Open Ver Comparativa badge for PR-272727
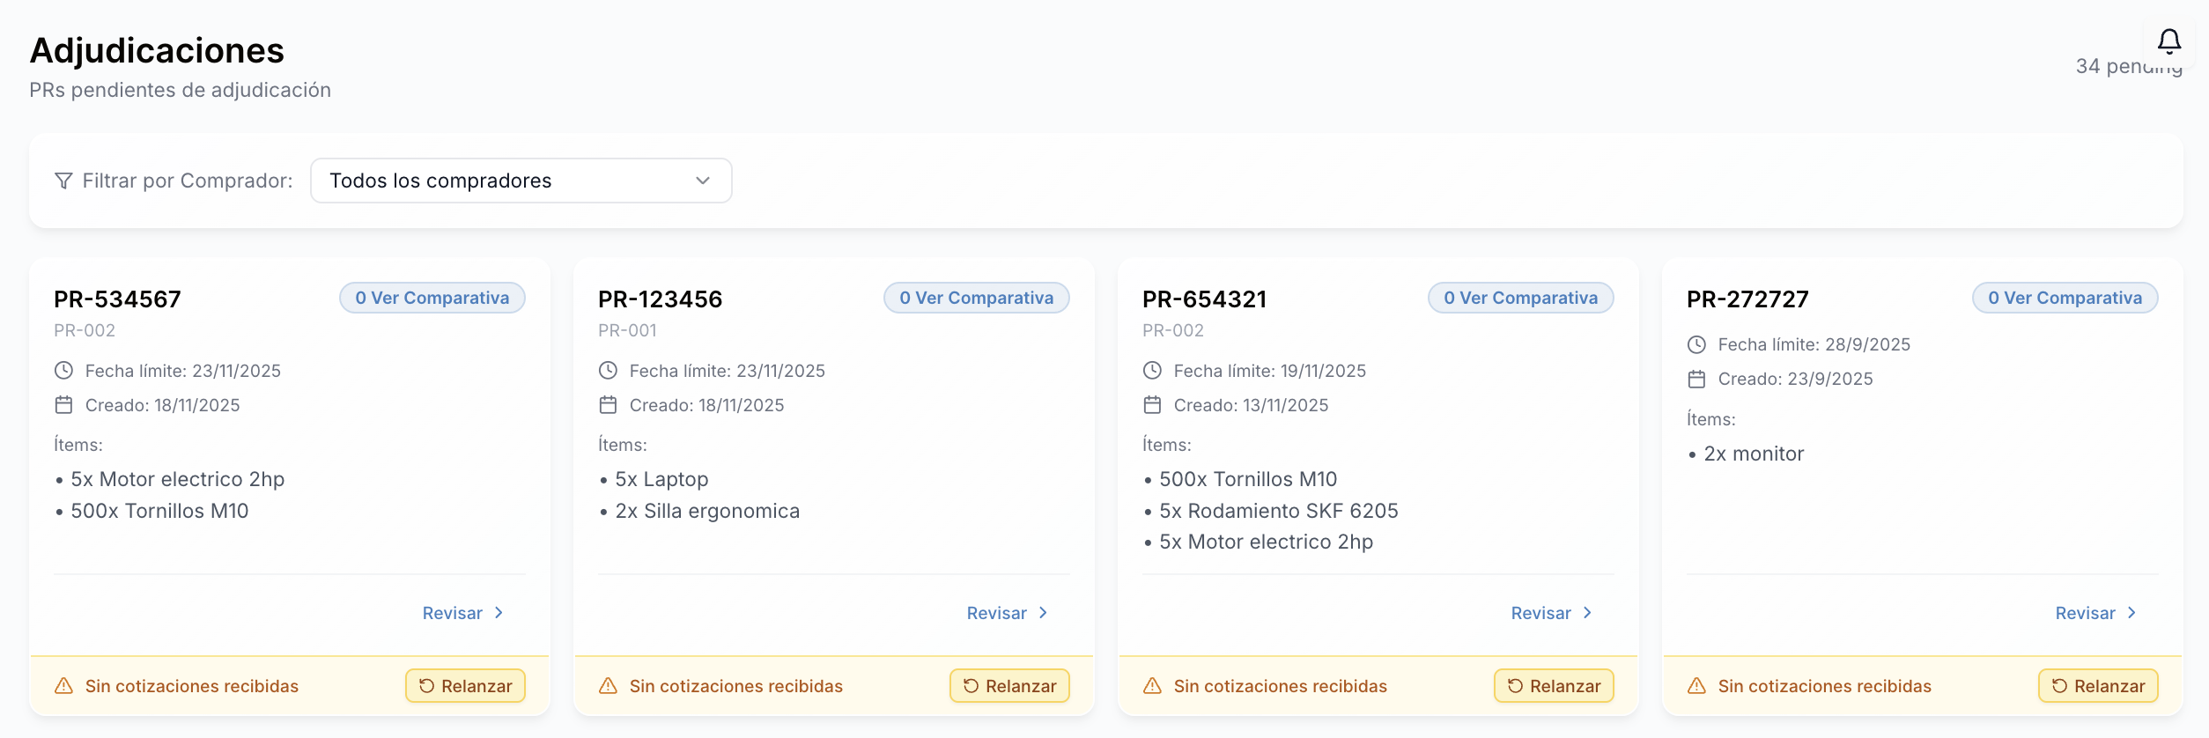The height and width of the screenshot is (738, 2209). click(2065, 298)
